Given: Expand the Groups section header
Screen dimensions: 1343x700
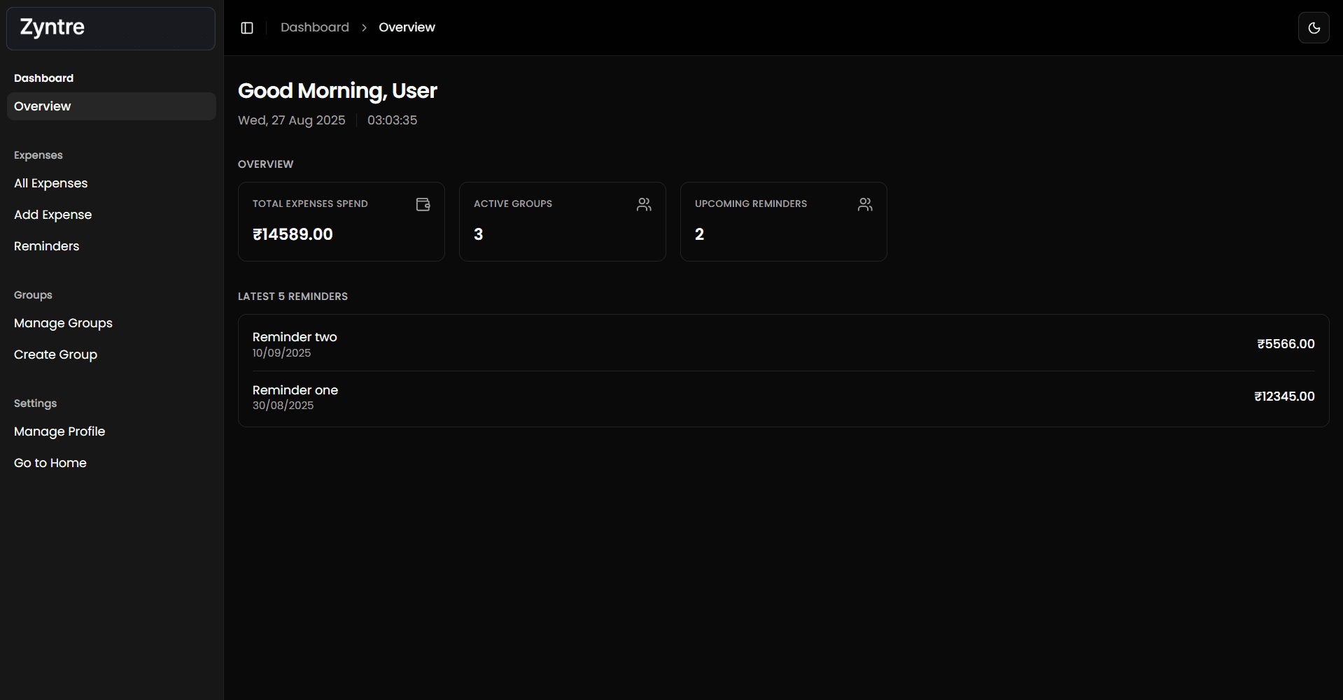Looking at the screenshot, I should [33, 294].
